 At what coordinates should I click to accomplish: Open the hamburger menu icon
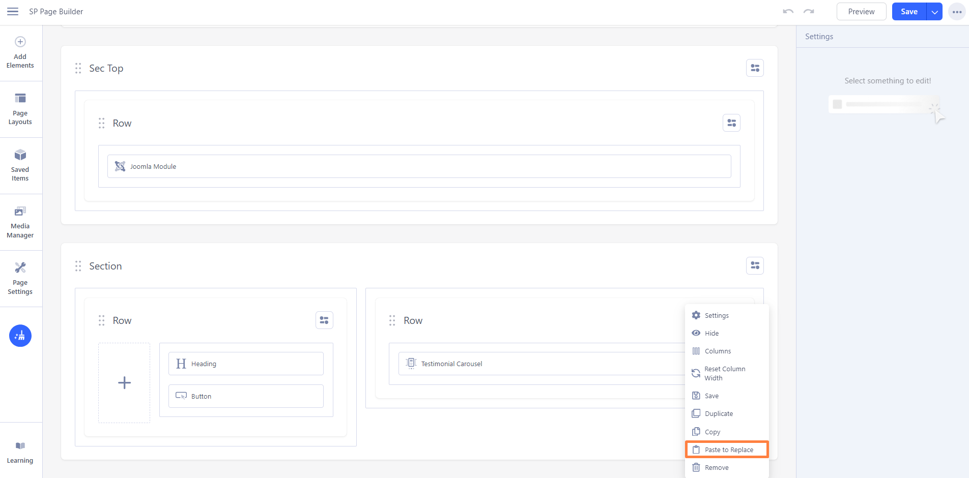coord(13,11)
